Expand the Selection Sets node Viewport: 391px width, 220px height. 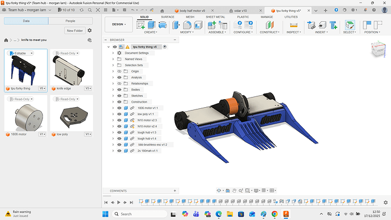(x=113, y=65)
